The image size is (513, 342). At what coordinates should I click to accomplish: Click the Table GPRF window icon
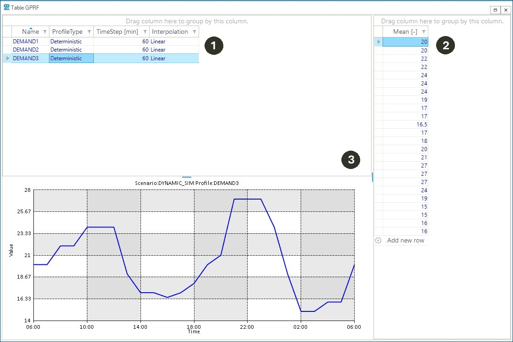coord(6,8)
